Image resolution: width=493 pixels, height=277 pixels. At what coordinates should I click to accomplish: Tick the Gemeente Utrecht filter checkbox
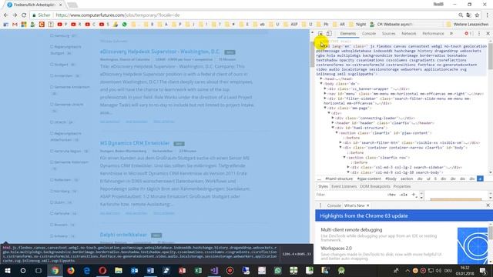pyautogui.click(x=52, y=105)
